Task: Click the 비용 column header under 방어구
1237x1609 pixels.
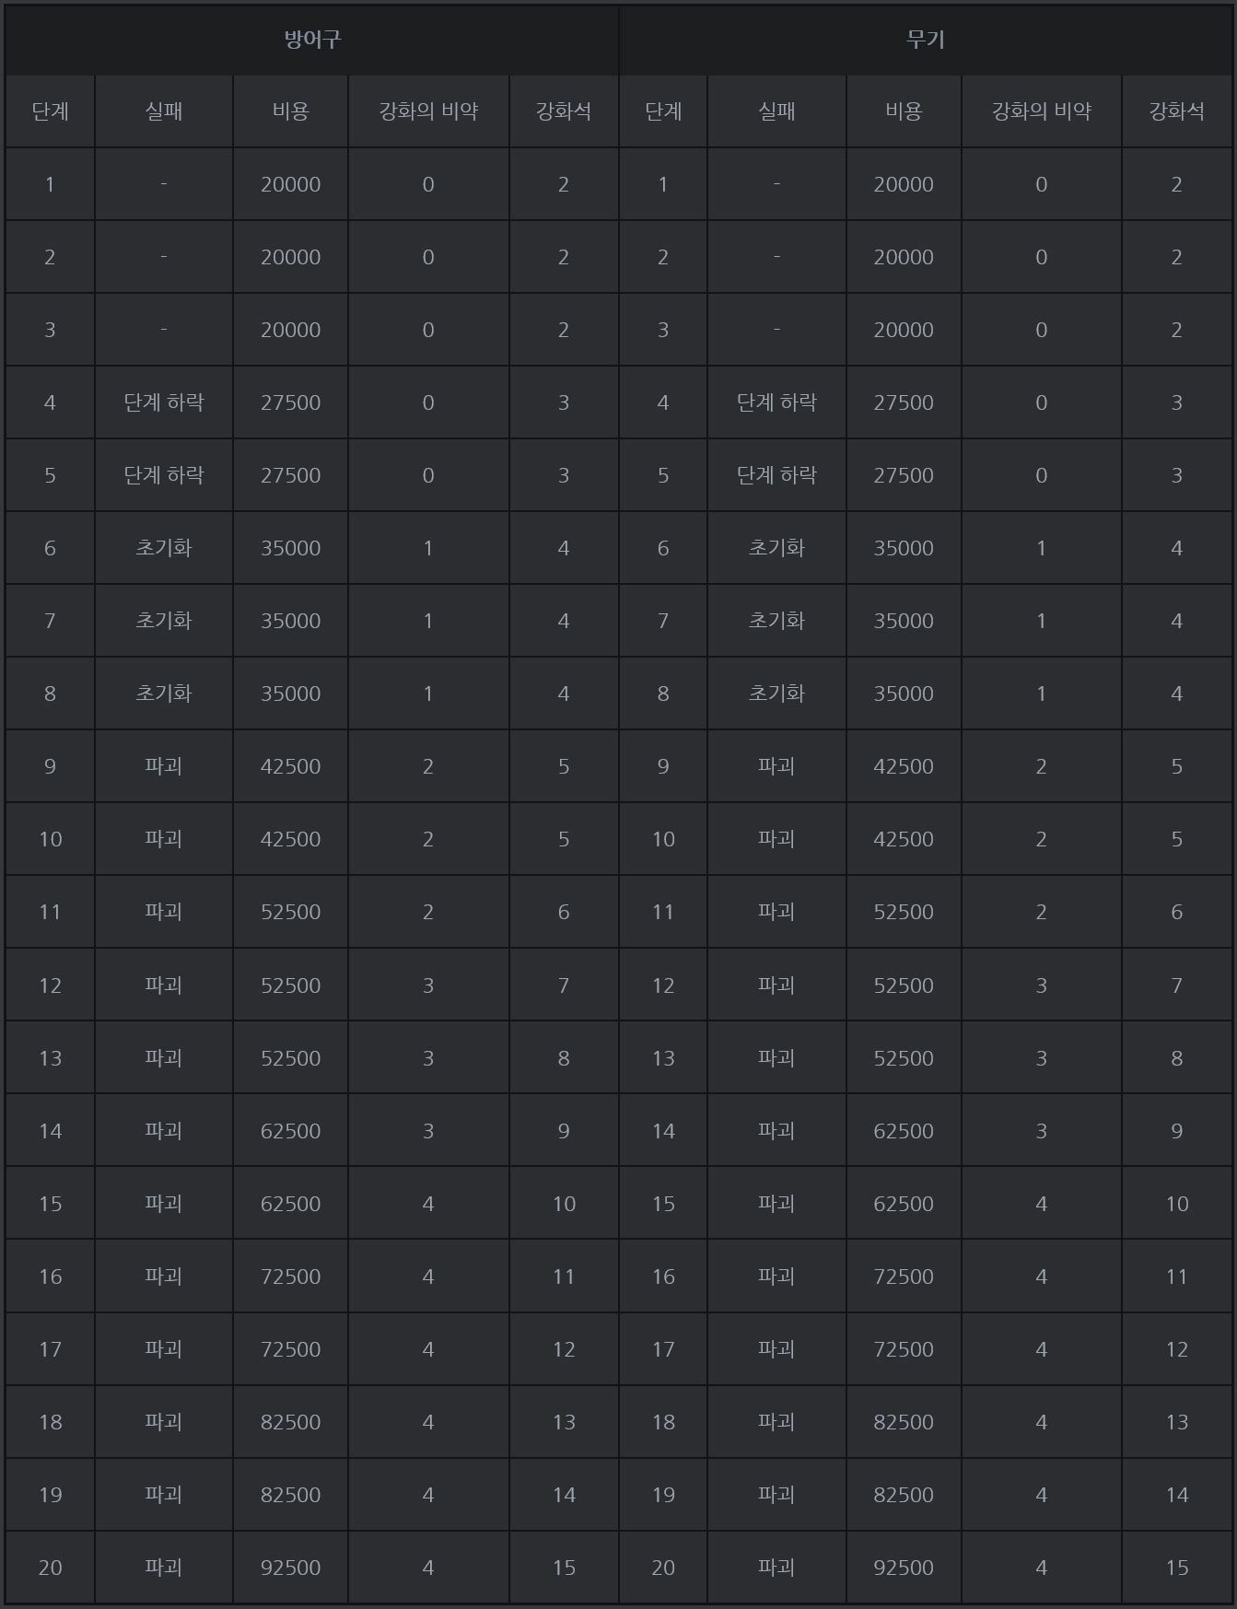Action: coord(290,111)
